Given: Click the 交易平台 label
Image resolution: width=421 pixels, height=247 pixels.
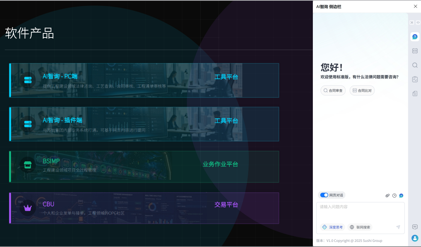Looking at the screenshot, I should point(226,205).
